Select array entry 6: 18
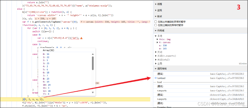 pyautogui.click(x=46, y=73)
